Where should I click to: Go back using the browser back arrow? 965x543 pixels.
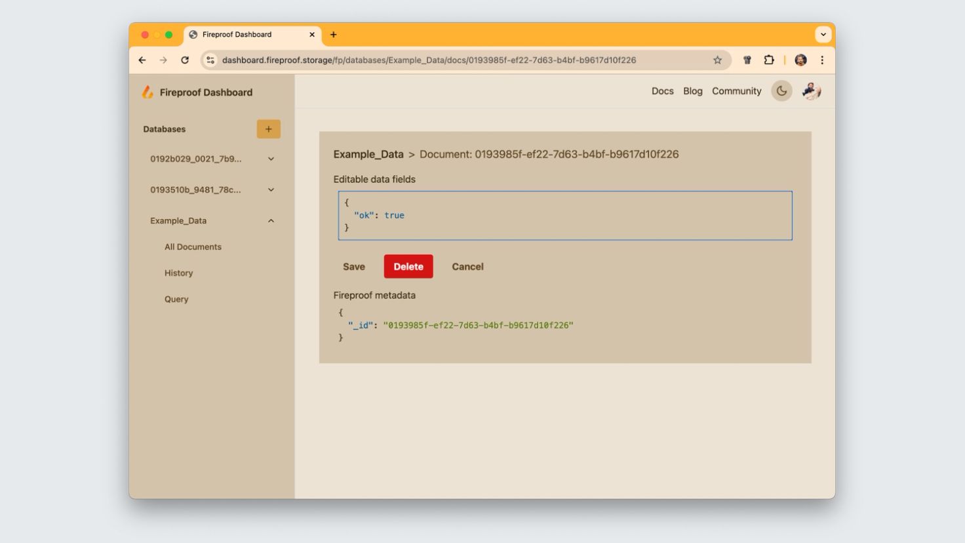tap(142, 60)
